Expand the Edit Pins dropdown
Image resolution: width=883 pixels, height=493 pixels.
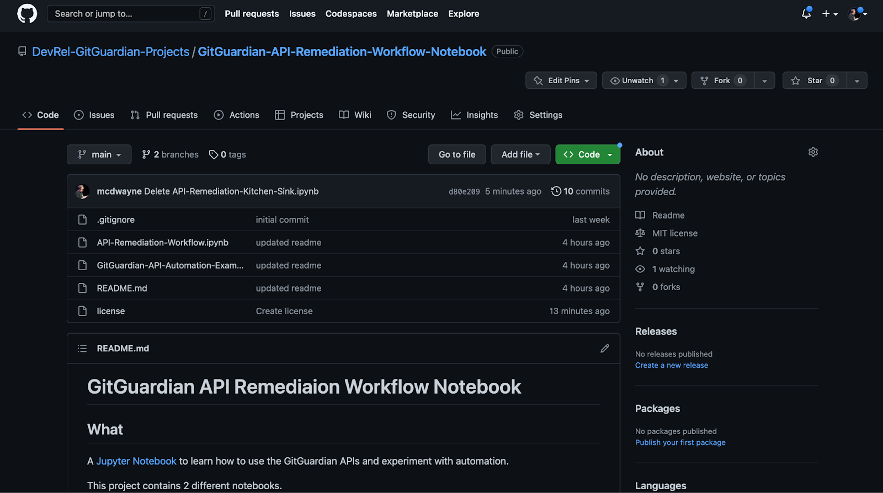[561, 81]
